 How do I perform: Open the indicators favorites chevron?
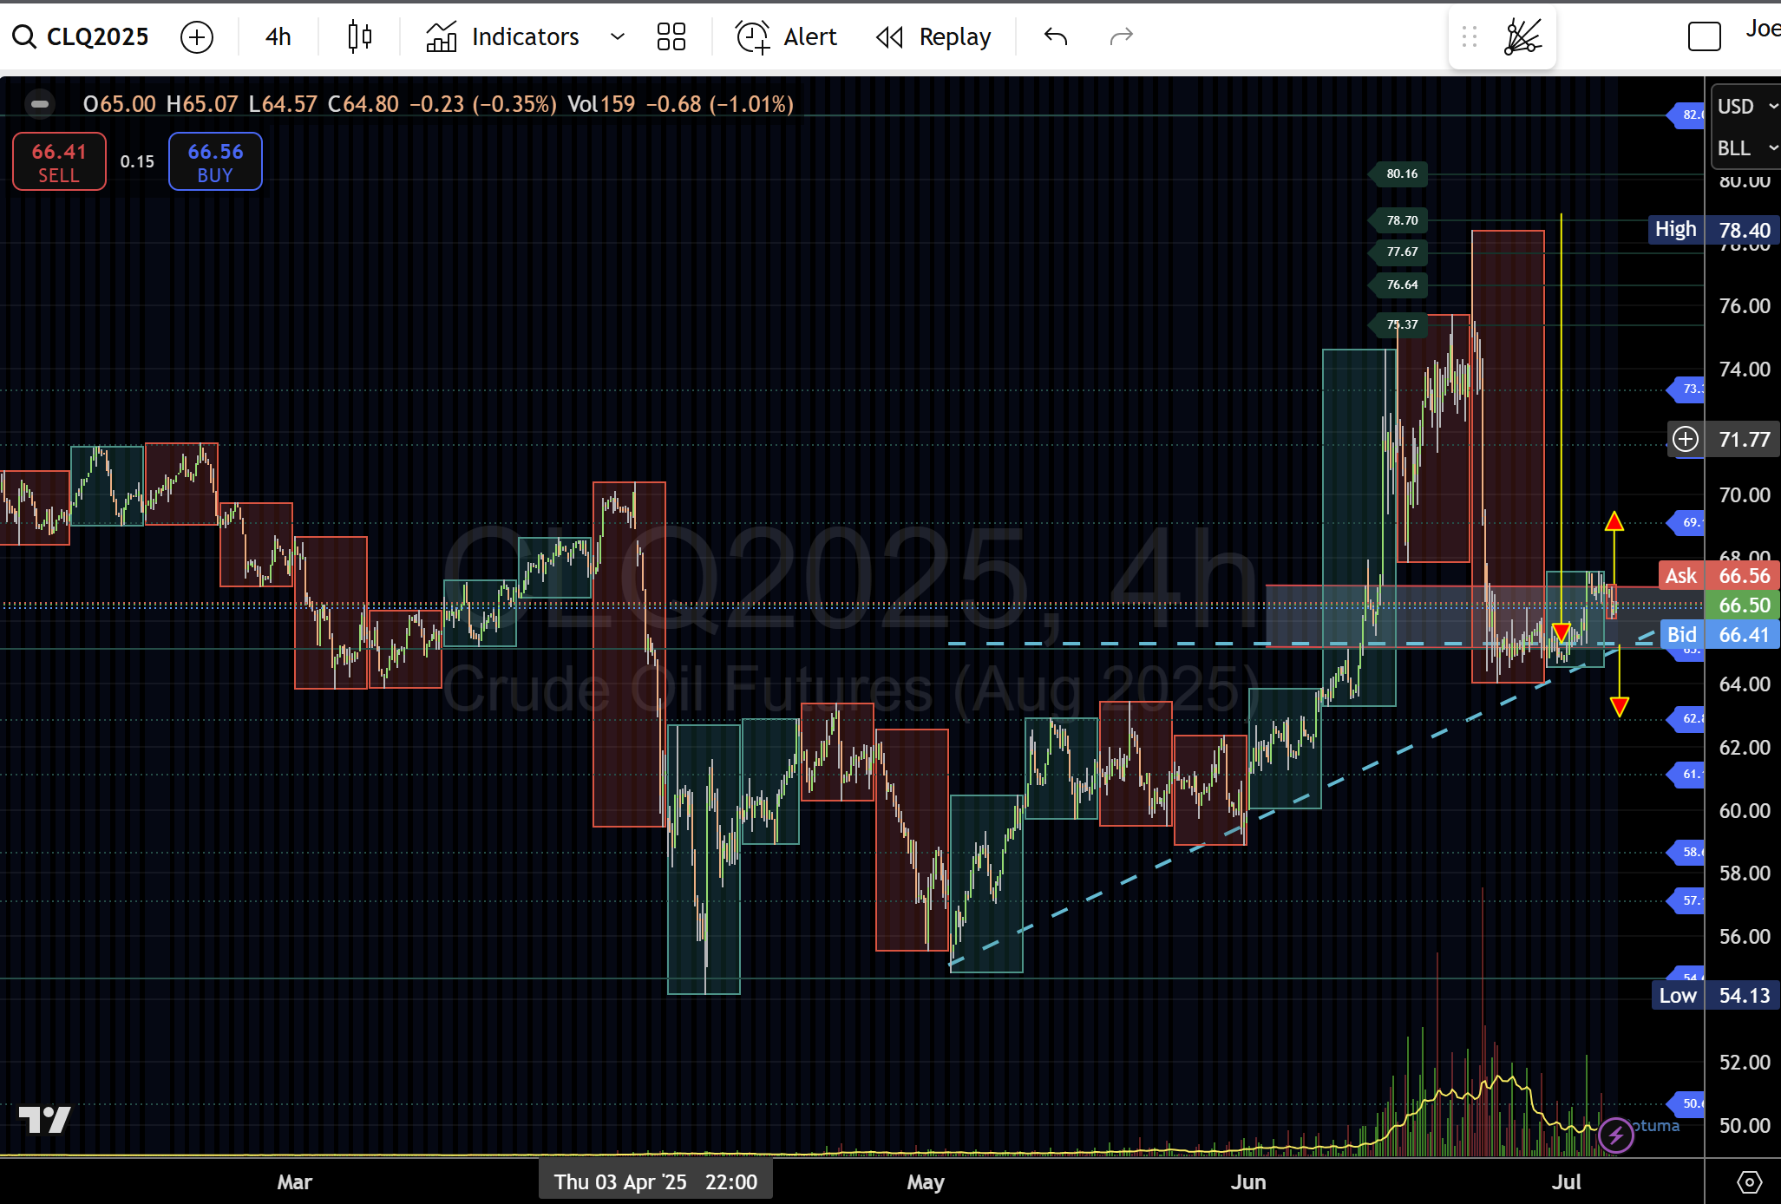(618, 36)
